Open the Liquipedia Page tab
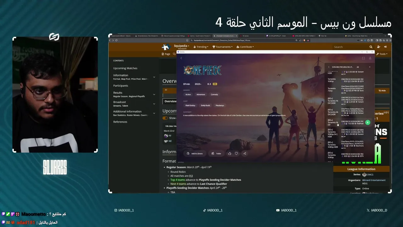The image size is (403, 227). pyautogui.click(x=166, y=54)
